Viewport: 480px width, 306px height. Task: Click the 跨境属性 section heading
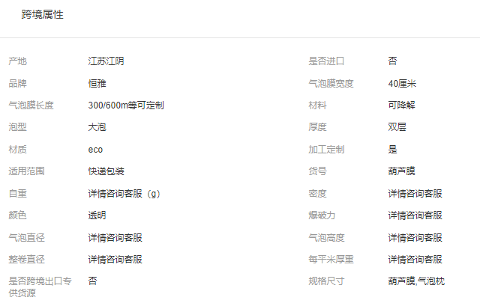pyautogui.click(x=43, y=15)
